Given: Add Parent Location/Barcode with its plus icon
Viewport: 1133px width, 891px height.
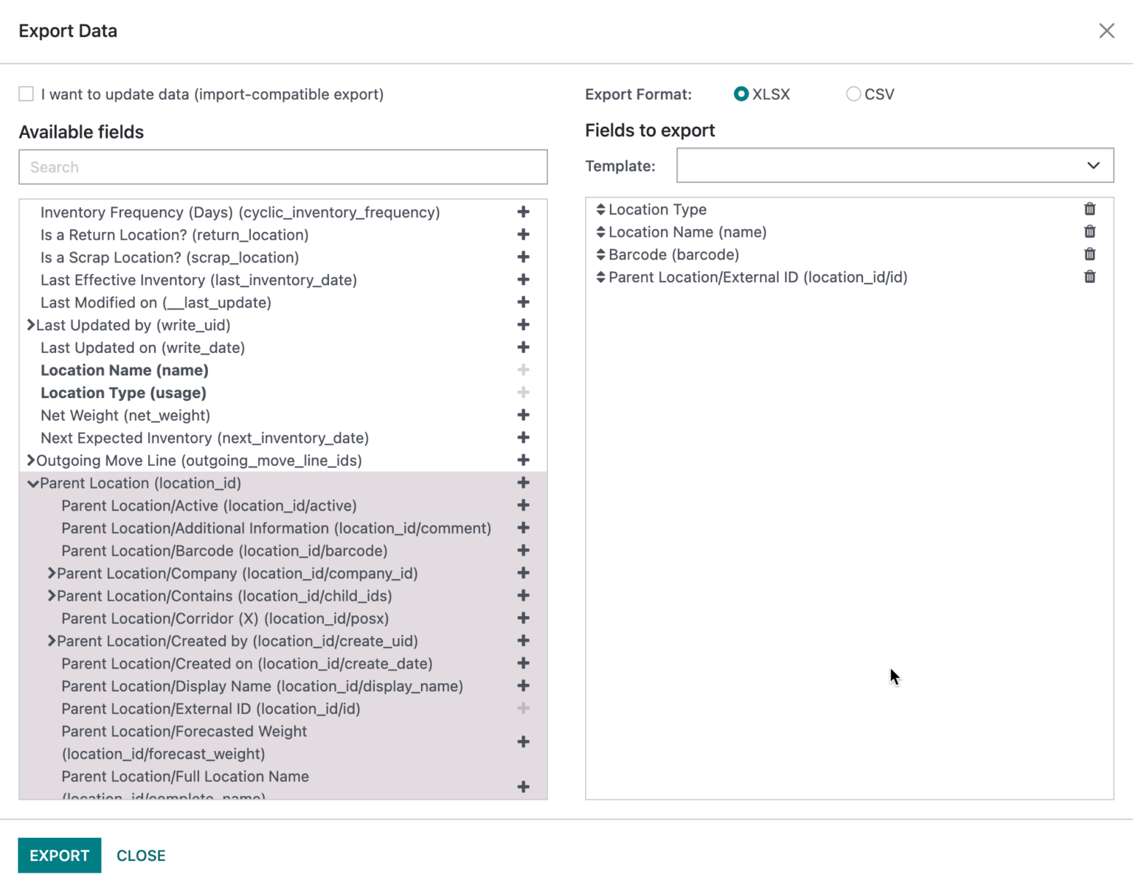Looking at the screenshot, I should 523,551.
